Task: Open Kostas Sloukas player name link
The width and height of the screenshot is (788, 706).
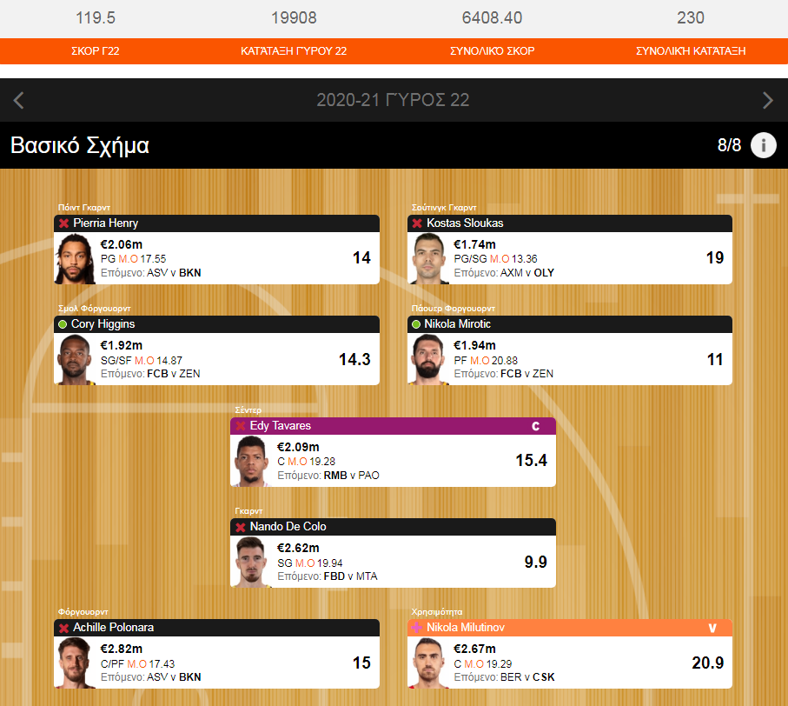Action: coord(465,223)
